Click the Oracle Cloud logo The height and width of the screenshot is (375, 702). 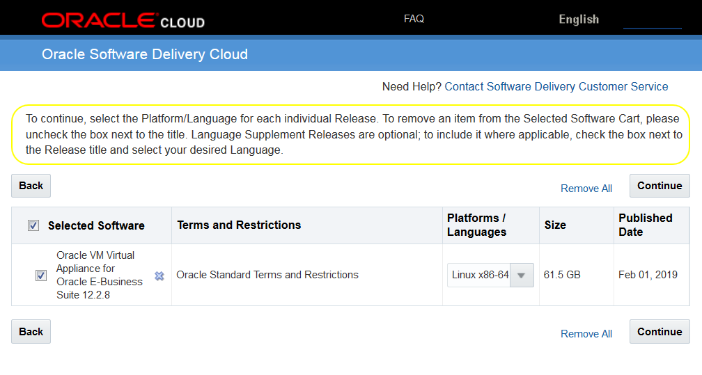(123, 20)
